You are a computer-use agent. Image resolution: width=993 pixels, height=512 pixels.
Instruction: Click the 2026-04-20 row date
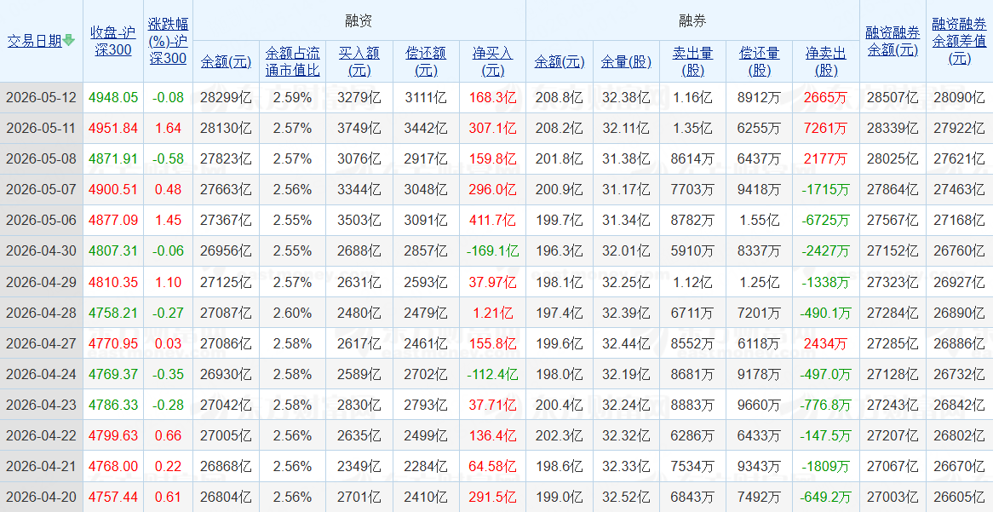click(x=41, y=497)
